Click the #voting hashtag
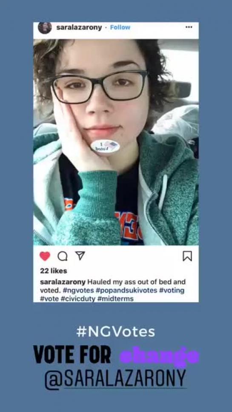 click(x=172, y=291)
